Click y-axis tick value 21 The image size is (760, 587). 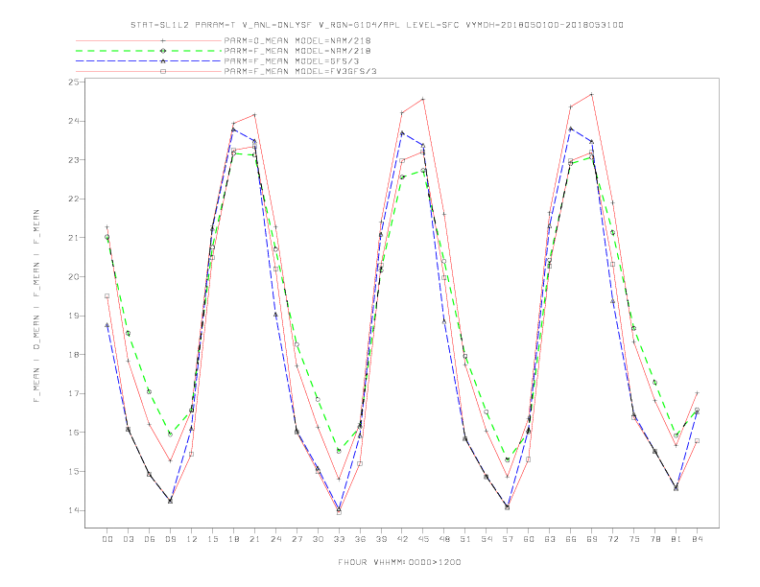[73, 238]
